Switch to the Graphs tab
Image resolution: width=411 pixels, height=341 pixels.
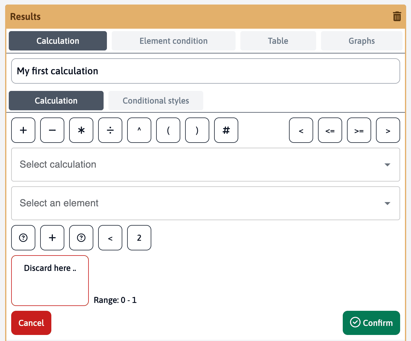click(361, 41)
